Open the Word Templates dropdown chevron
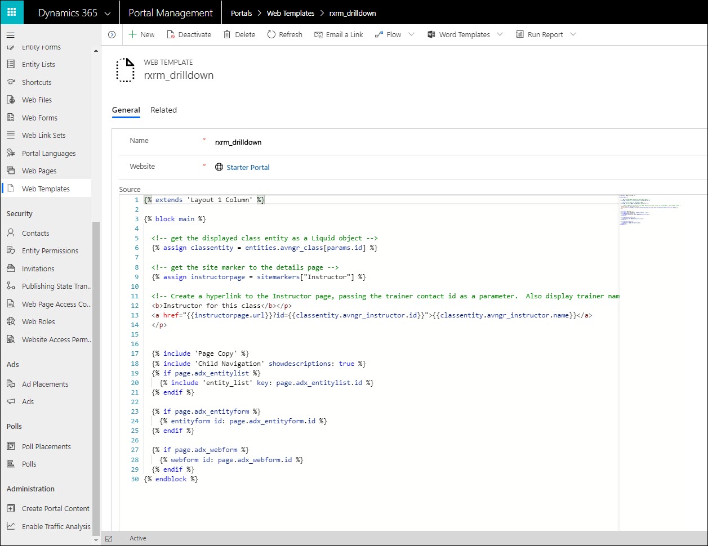The height and width of the screenshot is (546, 708). (x=500, y=35)
